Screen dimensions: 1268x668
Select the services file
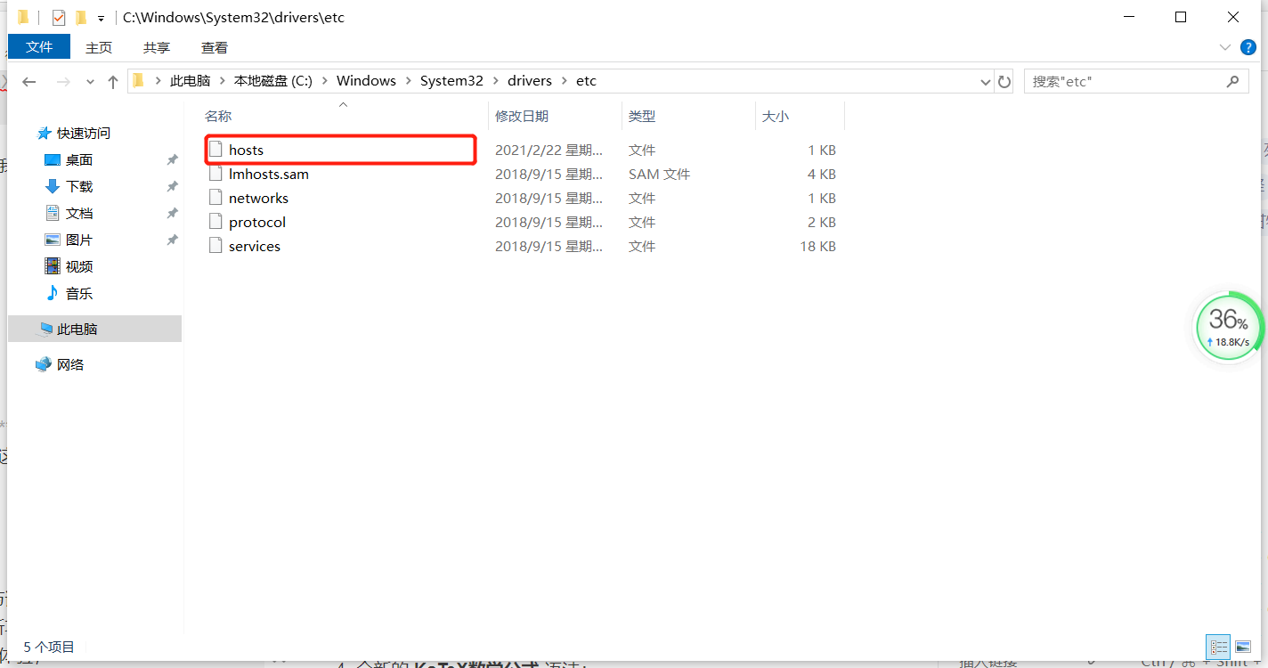point(254,246)
